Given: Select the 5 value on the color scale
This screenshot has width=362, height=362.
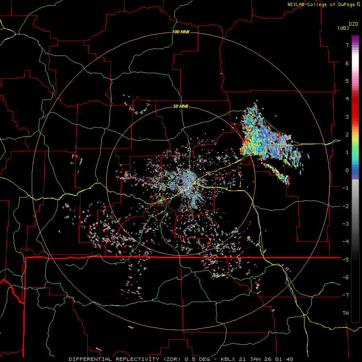Looking at the screenshot, I should point(347,81).
